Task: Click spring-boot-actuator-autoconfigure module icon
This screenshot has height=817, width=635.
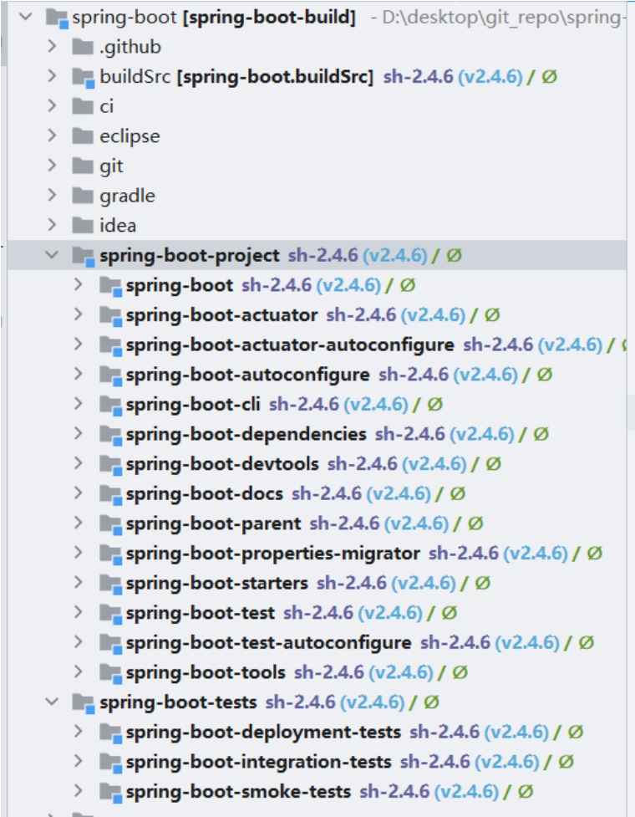Action: click(110, 345)
